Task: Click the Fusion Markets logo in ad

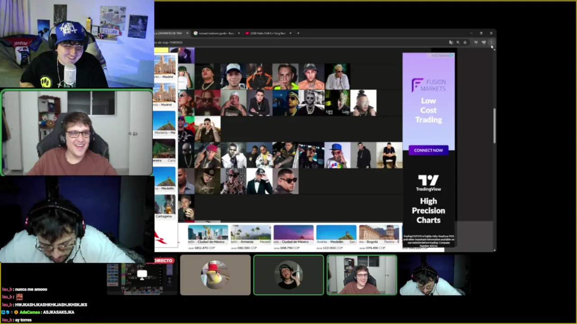Action: [428, 85]
